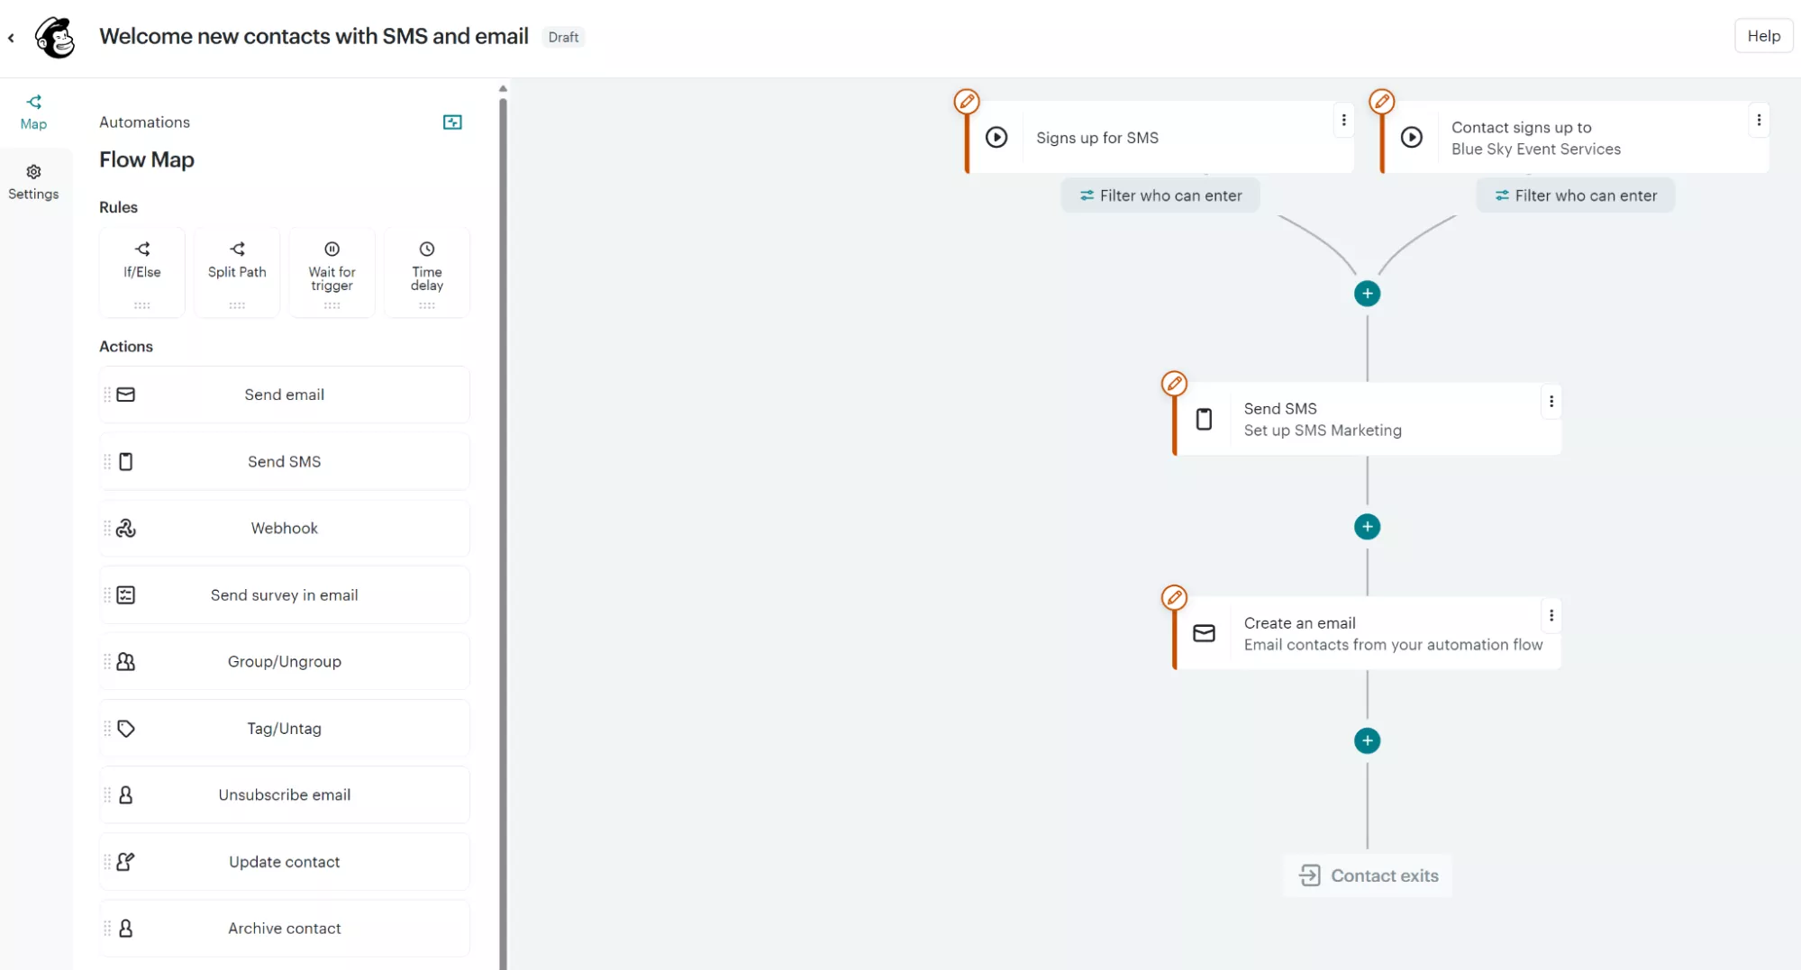
Task: Click play icon on Signs up for SMS
Action: (x=996, y=137)
